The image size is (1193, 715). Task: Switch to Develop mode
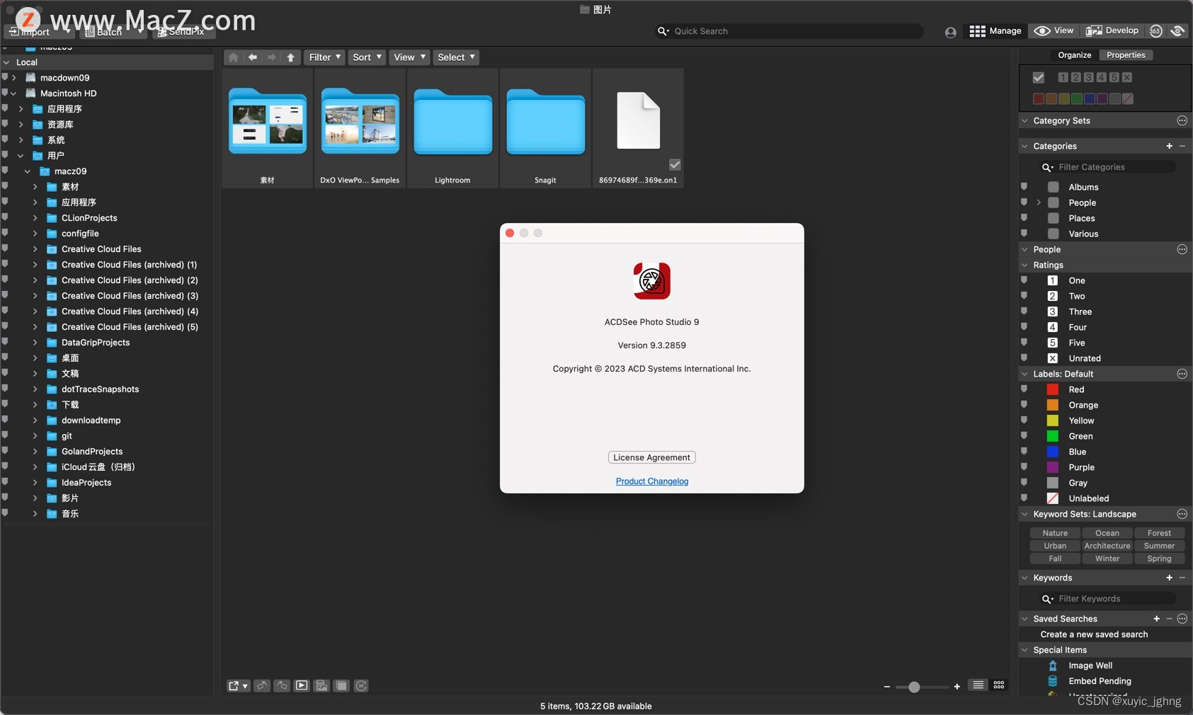point(1112,30)
